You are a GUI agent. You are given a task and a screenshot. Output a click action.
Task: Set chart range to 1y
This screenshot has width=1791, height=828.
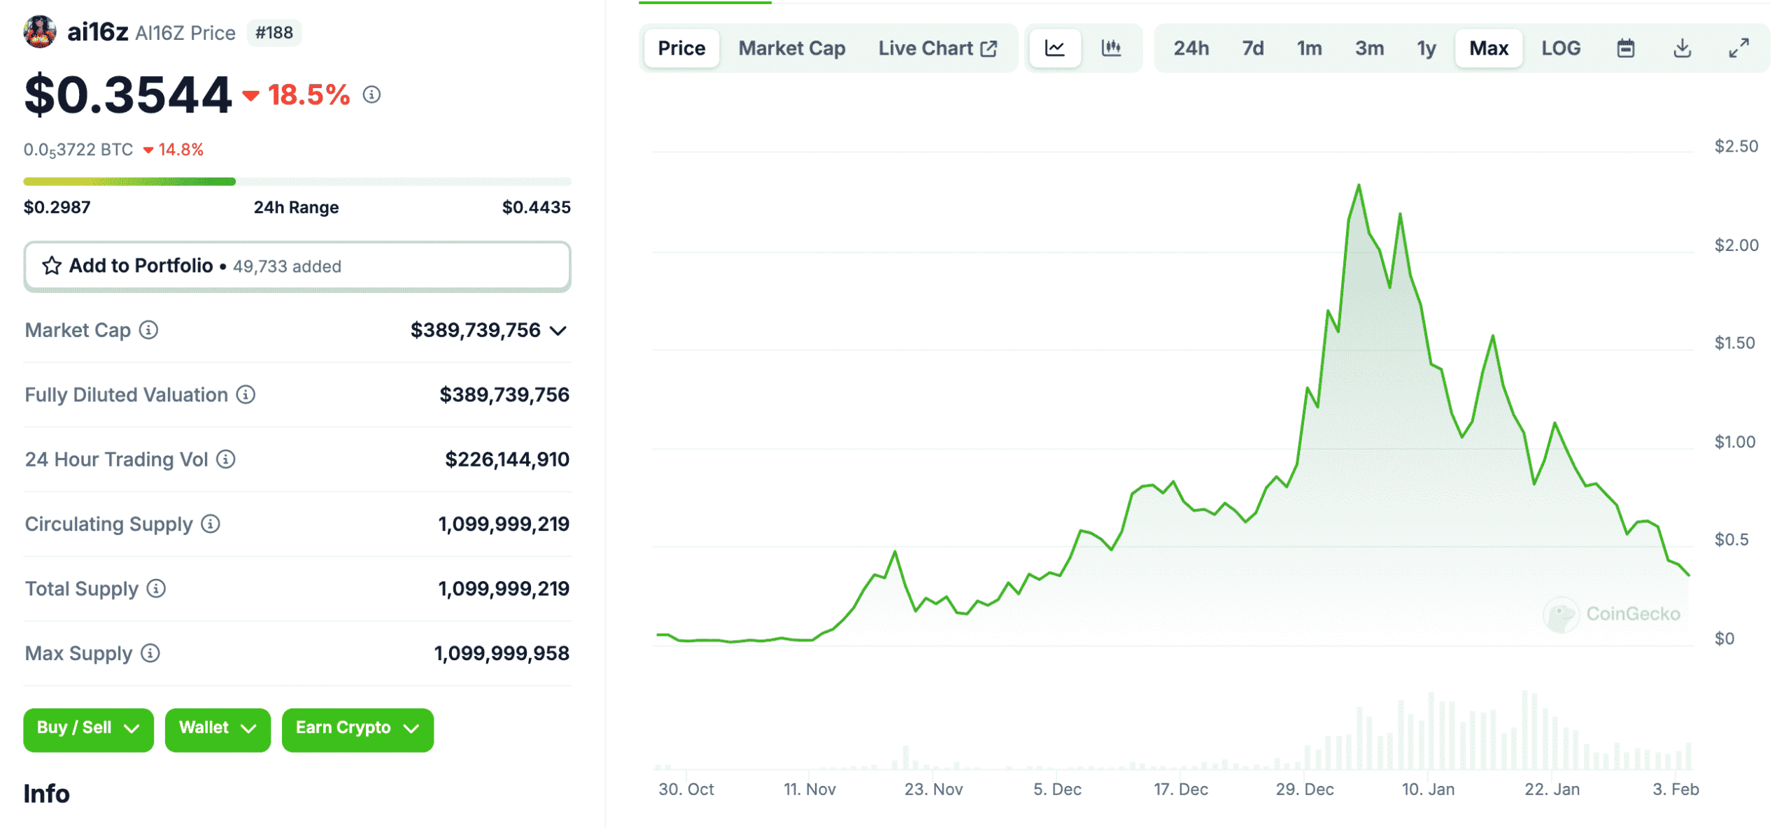pos(1426,48)
